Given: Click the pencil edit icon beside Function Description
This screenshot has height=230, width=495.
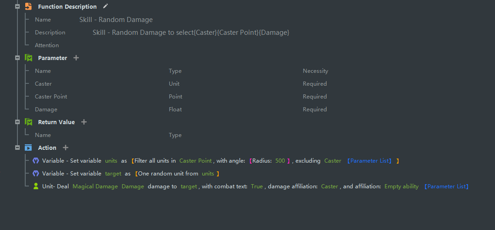Looking at the screenshot, I should tap(106, 6).
